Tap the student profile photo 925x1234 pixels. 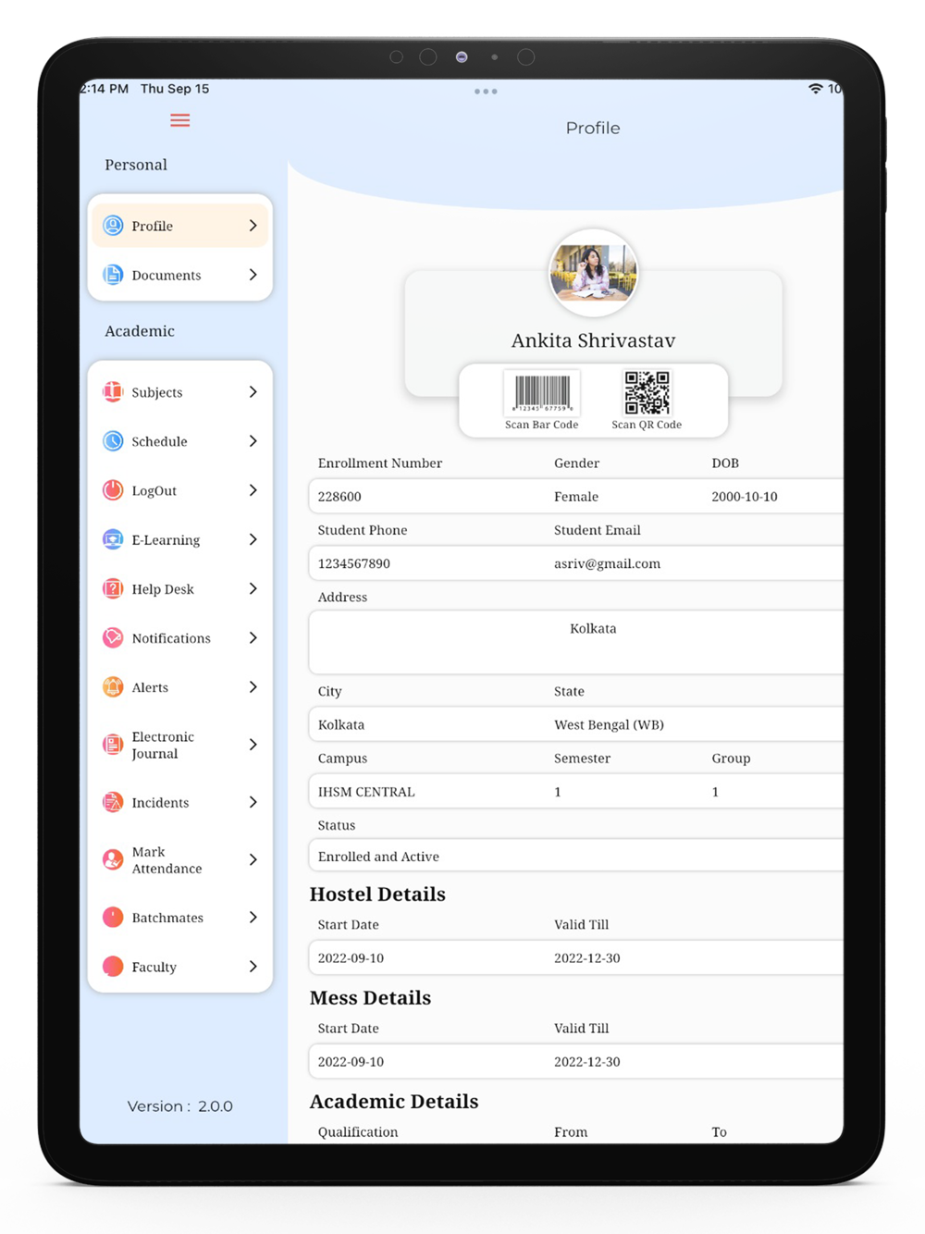point(593,273)
